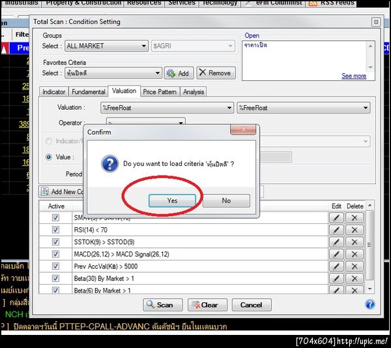Uncheck the Active box for the SMA condition
Image resolution: width=391 pixels, height=348 pixels.
coord(55,217)
